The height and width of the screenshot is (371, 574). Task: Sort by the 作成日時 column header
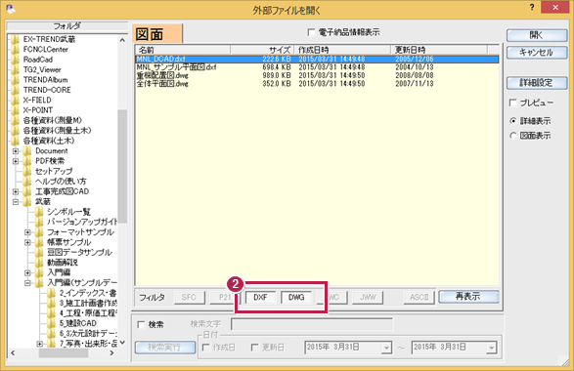[x=342, y=50]
